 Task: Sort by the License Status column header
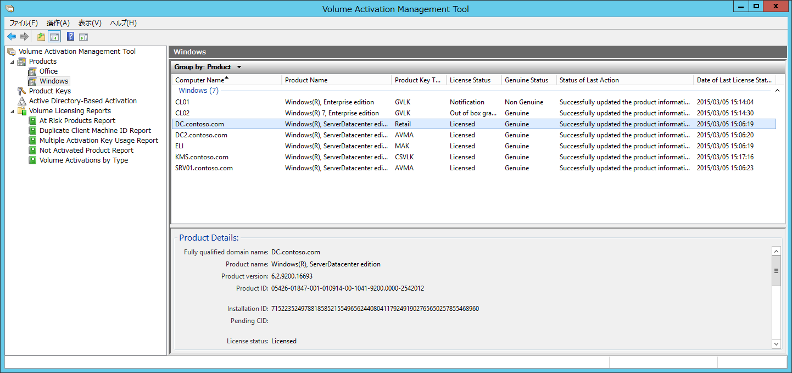474,80
